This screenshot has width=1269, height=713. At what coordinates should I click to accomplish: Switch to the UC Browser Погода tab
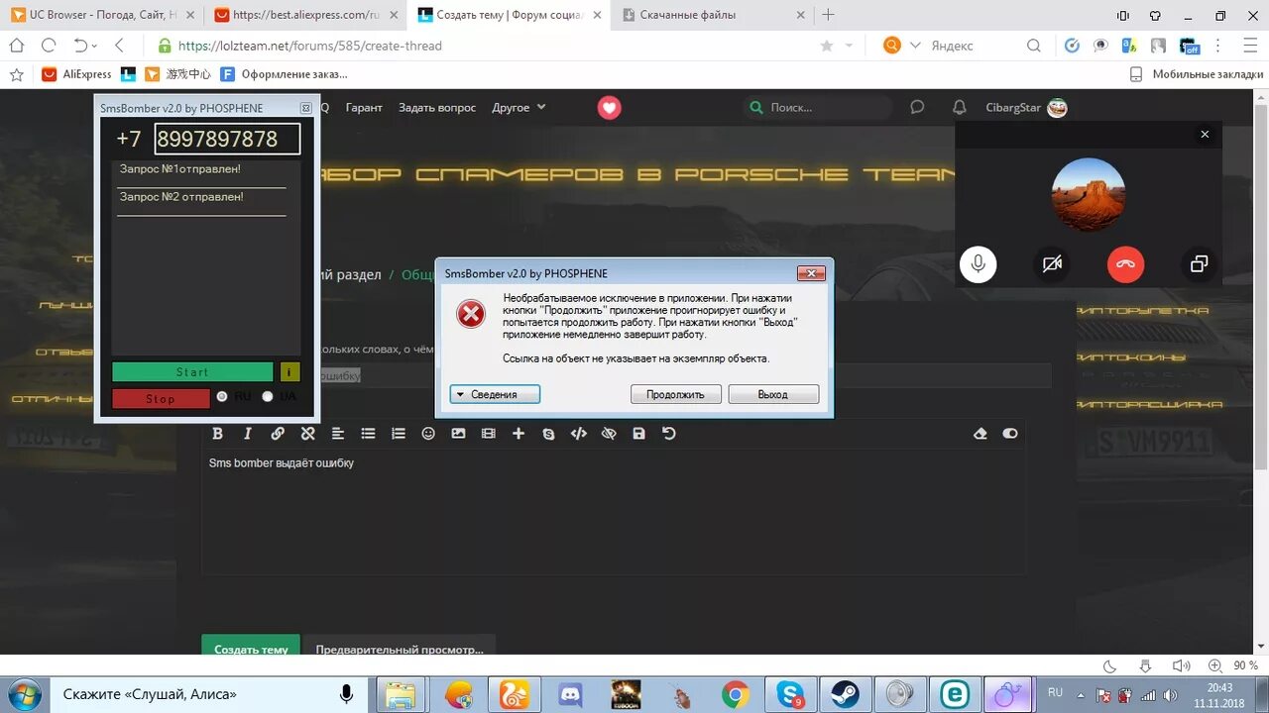pos(102,15)
